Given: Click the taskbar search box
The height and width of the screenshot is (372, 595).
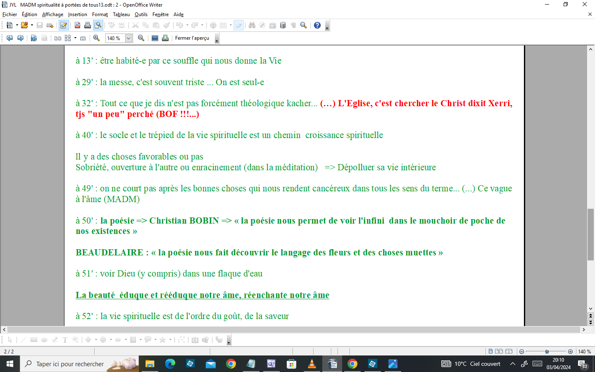Looking at the screenshot, I should tap(79, 364).
